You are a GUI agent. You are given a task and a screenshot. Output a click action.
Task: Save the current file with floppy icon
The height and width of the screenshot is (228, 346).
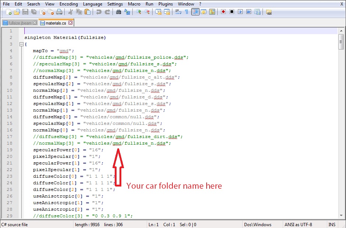25,12
